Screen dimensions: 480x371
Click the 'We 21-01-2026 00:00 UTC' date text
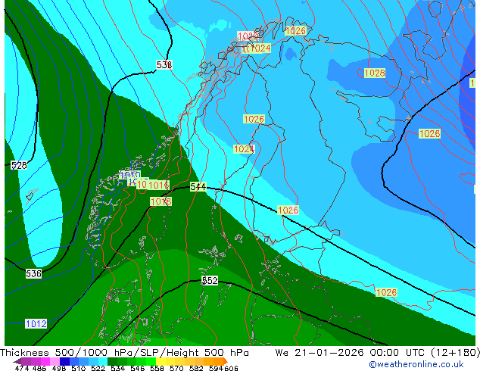coord(351,353)
